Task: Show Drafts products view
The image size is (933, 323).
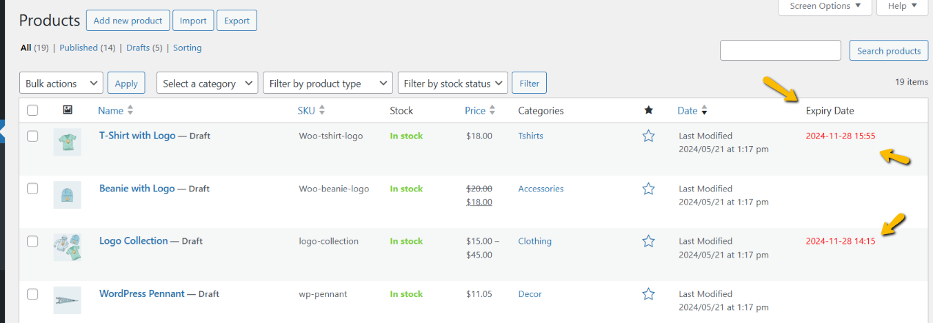Action: (138, 48)
